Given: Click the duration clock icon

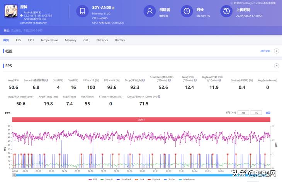Looking at the screenshot, I should coord(187,12).
